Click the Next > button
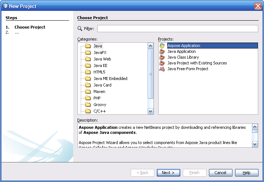 click(168, 173)
